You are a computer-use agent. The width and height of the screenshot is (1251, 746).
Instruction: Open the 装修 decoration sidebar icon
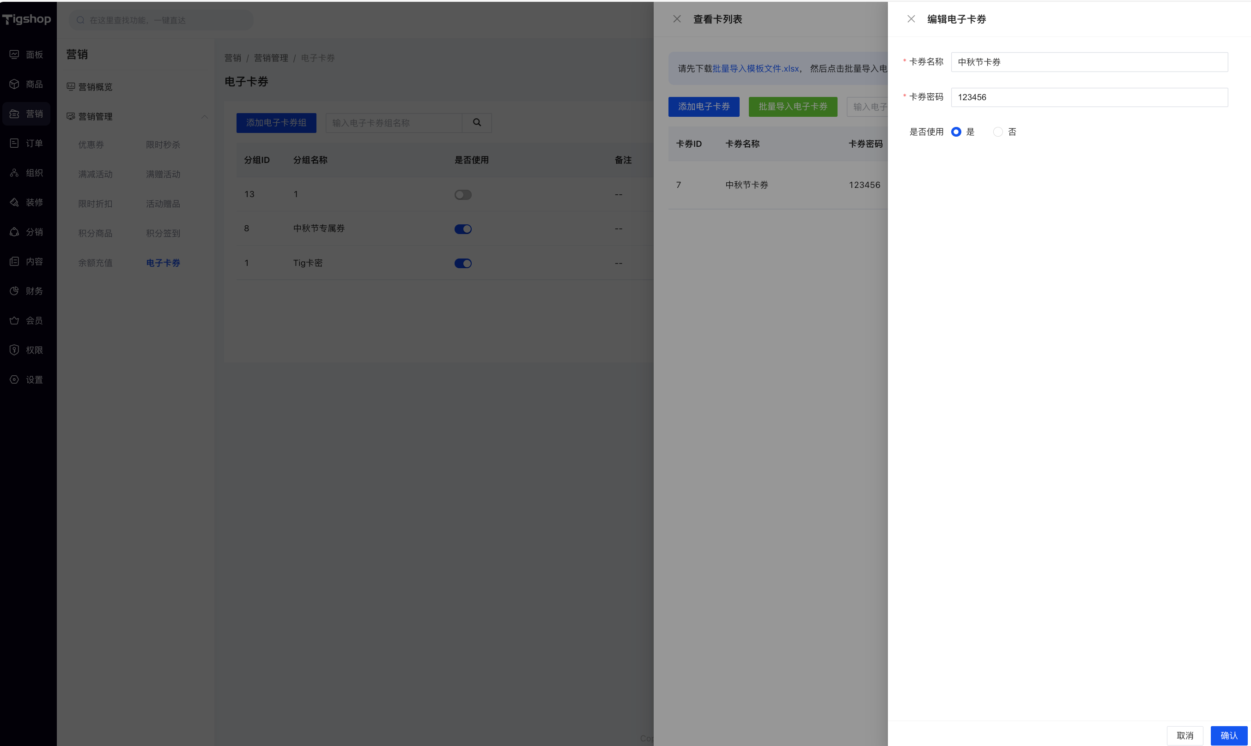point(14,202)
